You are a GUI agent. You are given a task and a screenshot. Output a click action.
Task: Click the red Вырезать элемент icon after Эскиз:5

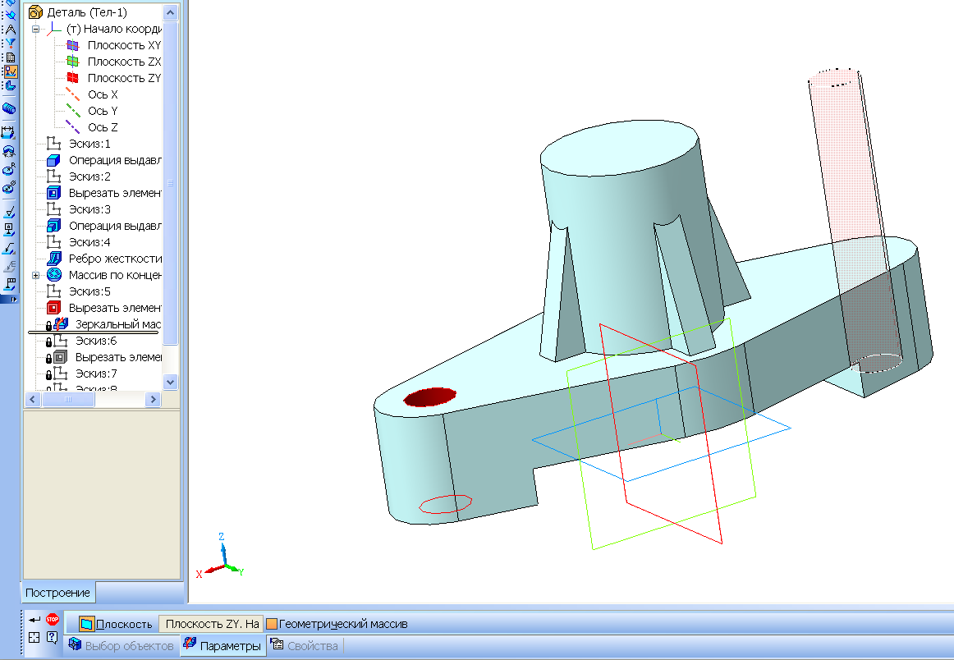coord(53,308)
